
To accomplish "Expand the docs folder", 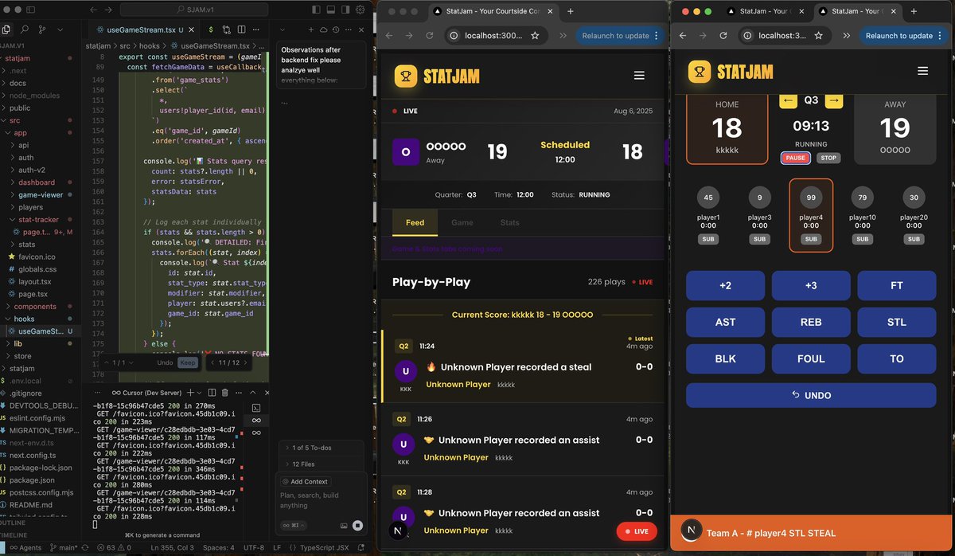I will (x=18, y=83).
